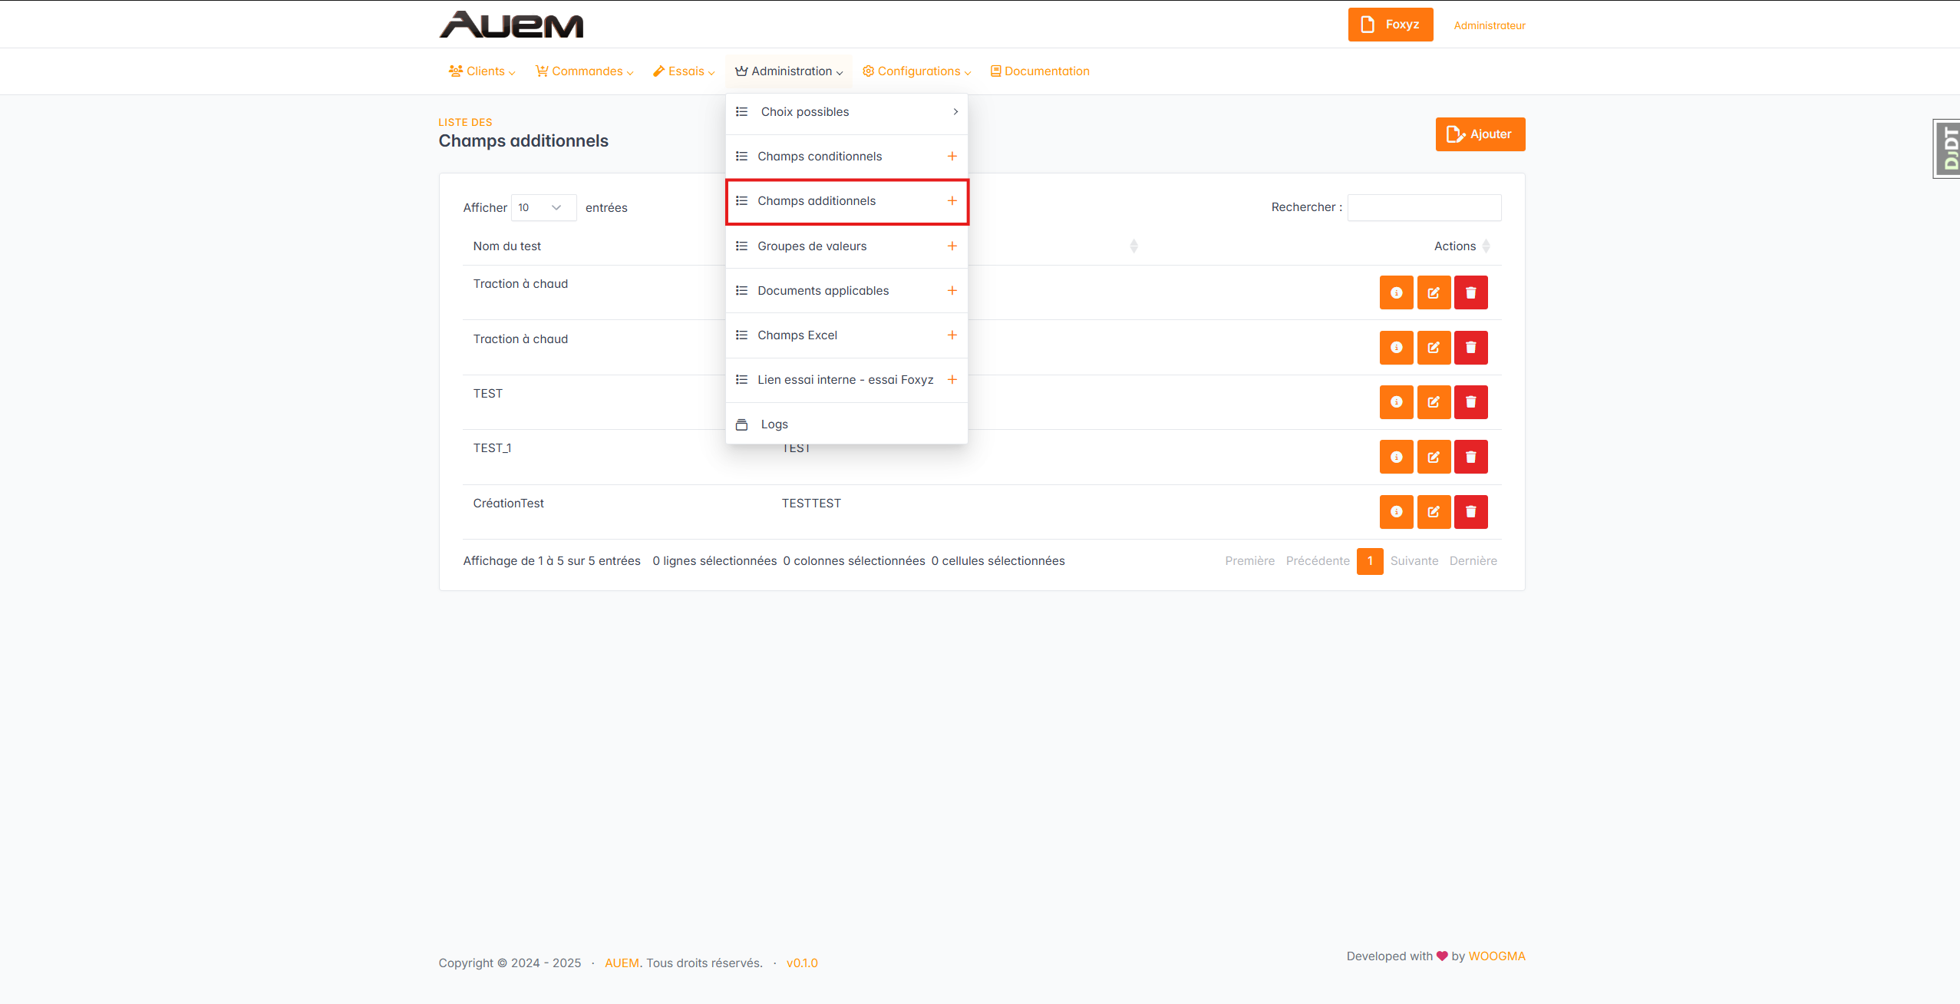Screen dimensions: 1960x1004
Task: Select Logs from the Administration menu
Action: pos(774,424)
